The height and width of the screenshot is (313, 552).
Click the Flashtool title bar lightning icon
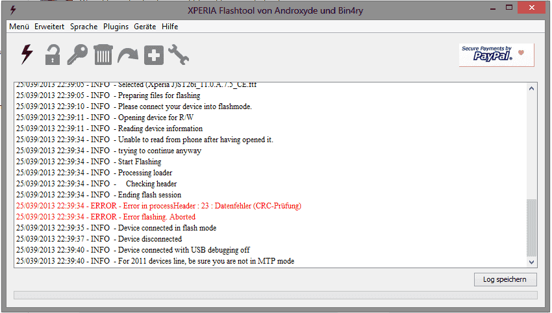pos(13,10)
